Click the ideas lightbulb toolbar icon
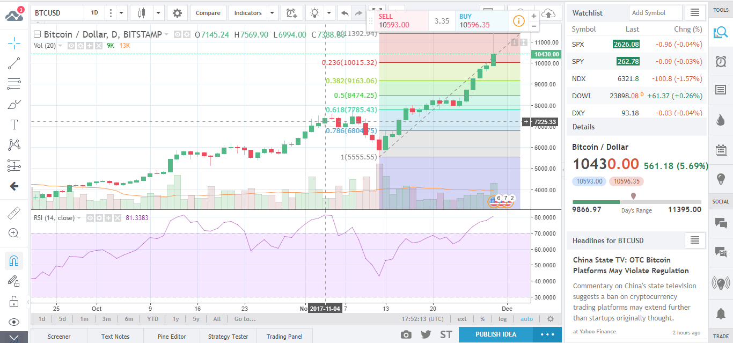This screenshot has height=343, width=733. click(315, 13)
